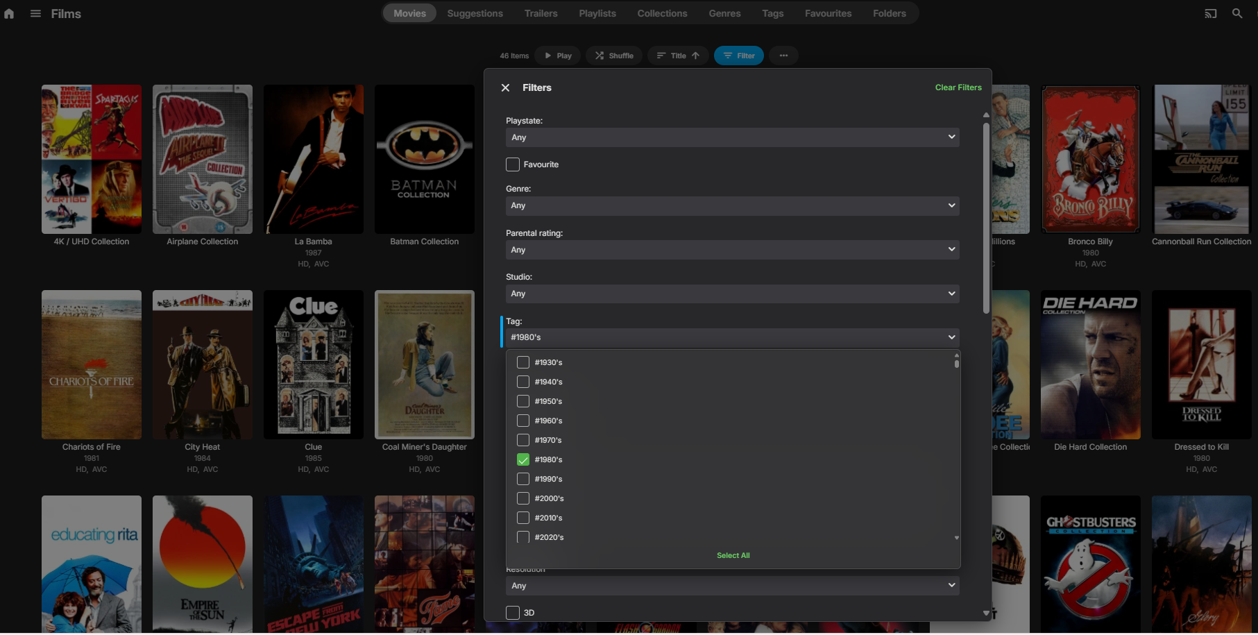Open the City Heat poster
Image resolution: width=1258 pixels, height=635 pixels.
[x=203, y=365]
